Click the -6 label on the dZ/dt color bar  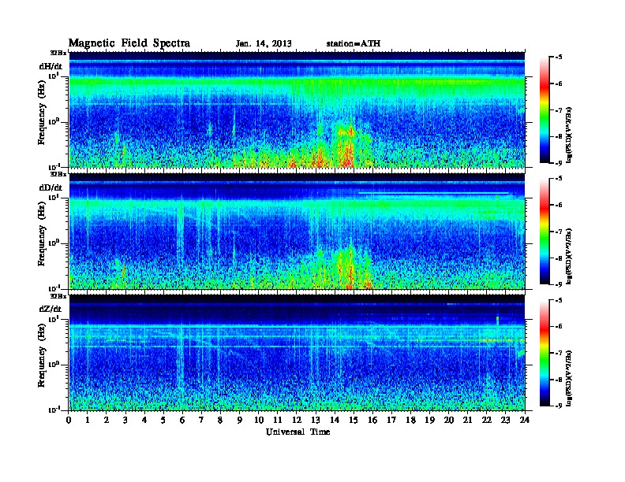tap(559, 326)
